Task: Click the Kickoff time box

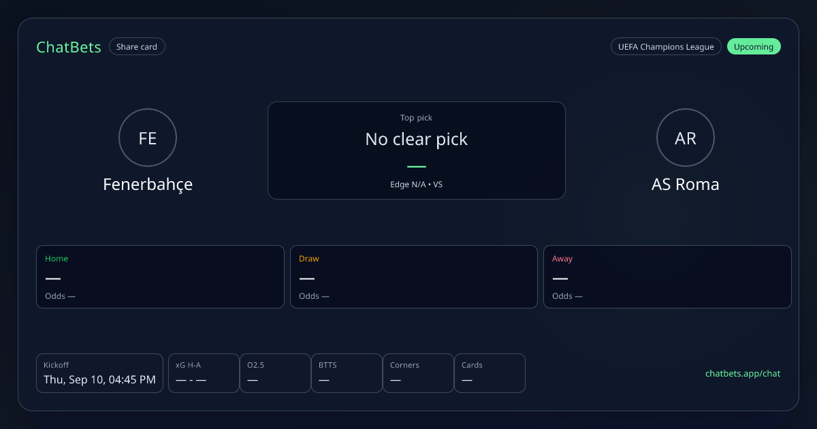Action: click(99, 373)
